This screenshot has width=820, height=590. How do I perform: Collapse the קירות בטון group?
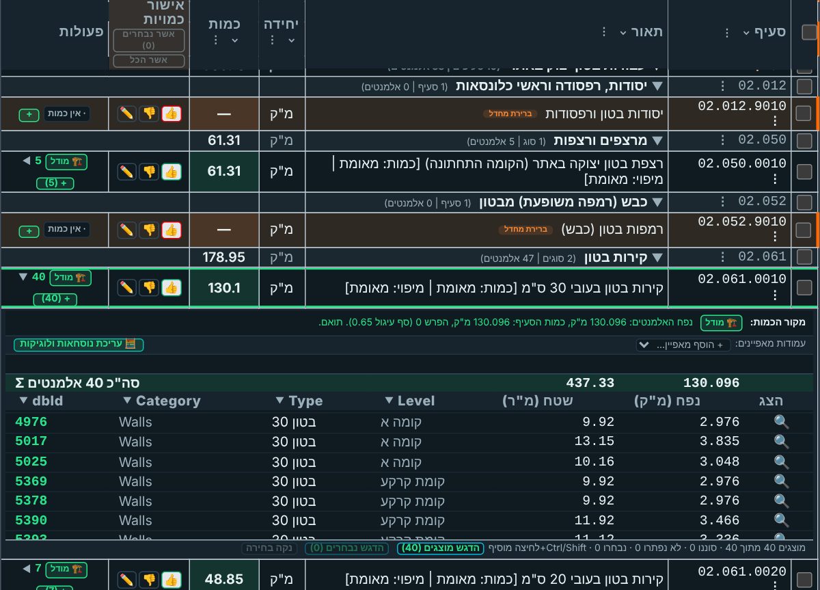(x=658, y=258)
